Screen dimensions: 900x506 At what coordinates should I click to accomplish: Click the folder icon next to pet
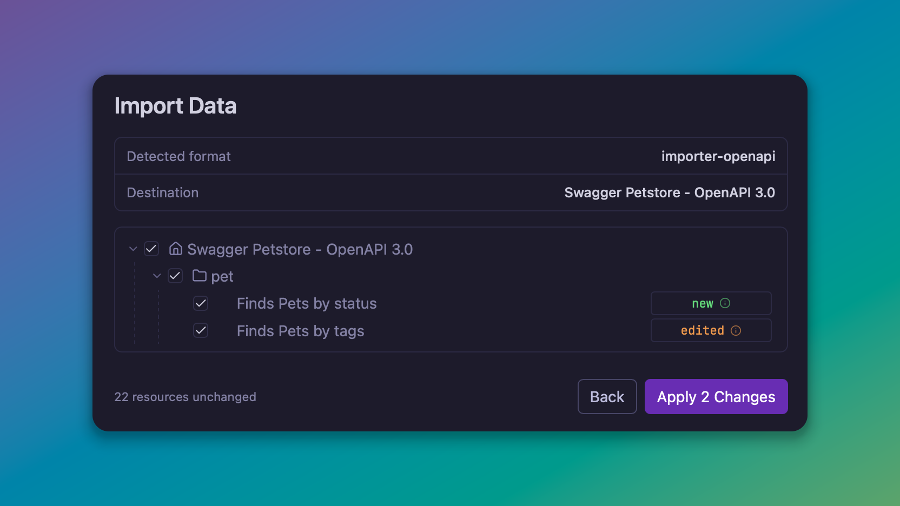[x=200, y=276]
